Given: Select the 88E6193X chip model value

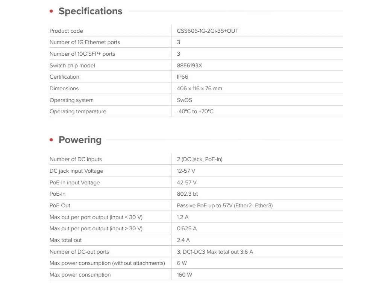Looking at the screenshot, I should point(189,65).
